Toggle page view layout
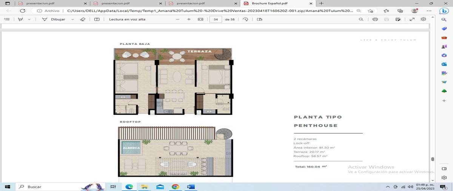Image resolution: width=453 pixels, height=191 pixels. click(x=259, y=19)
